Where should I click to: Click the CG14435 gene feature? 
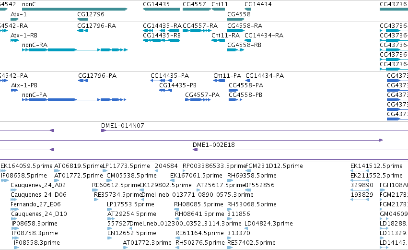click(x=161, y=9)
